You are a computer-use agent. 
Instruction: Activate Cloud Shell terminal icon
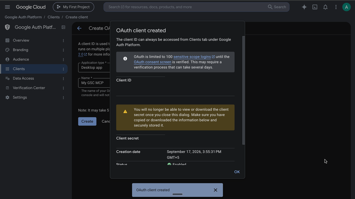tap(315, 7)
